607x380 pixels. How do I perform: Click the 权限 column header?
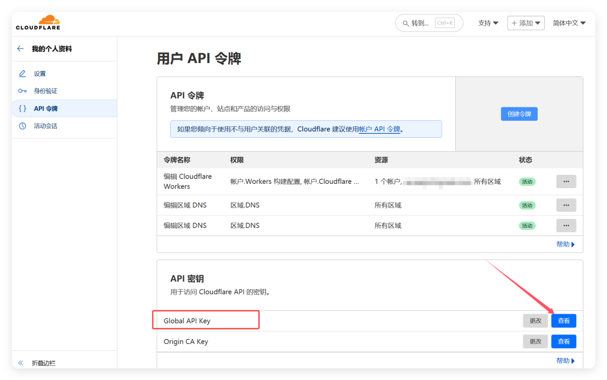[x=237, y=160]
